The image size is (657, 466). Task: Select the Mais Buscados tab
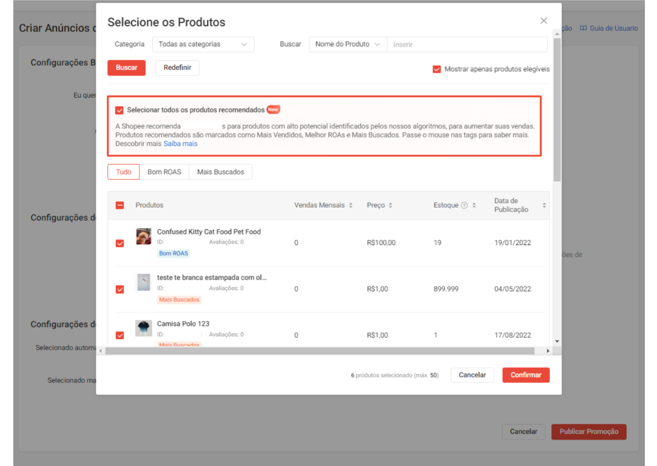(220, 172)
